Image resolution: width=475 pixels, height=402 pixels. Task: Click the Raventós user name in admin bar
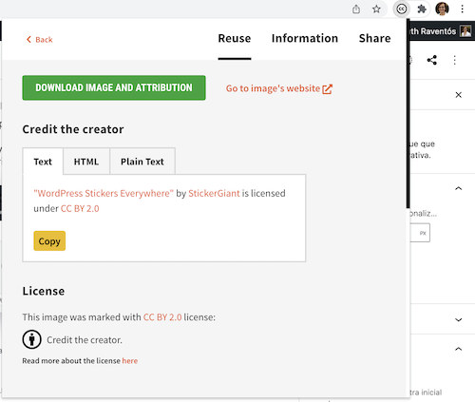coord(433,31)
